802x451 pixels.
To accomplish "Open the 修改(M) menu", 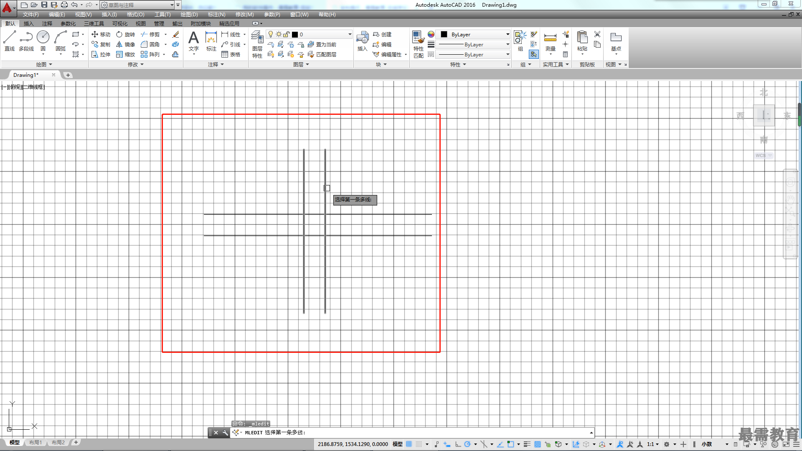I will coord(244,15).
